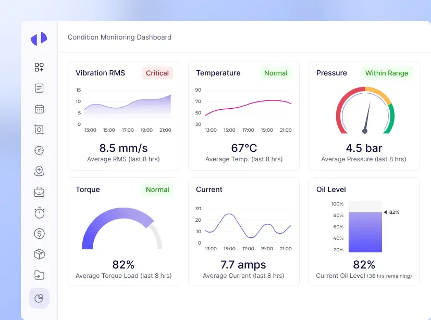Click the Within Range badge on Pressure

tap(387, 73)
